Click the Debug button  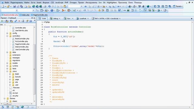pyautogui.click(x=54, y=18)
